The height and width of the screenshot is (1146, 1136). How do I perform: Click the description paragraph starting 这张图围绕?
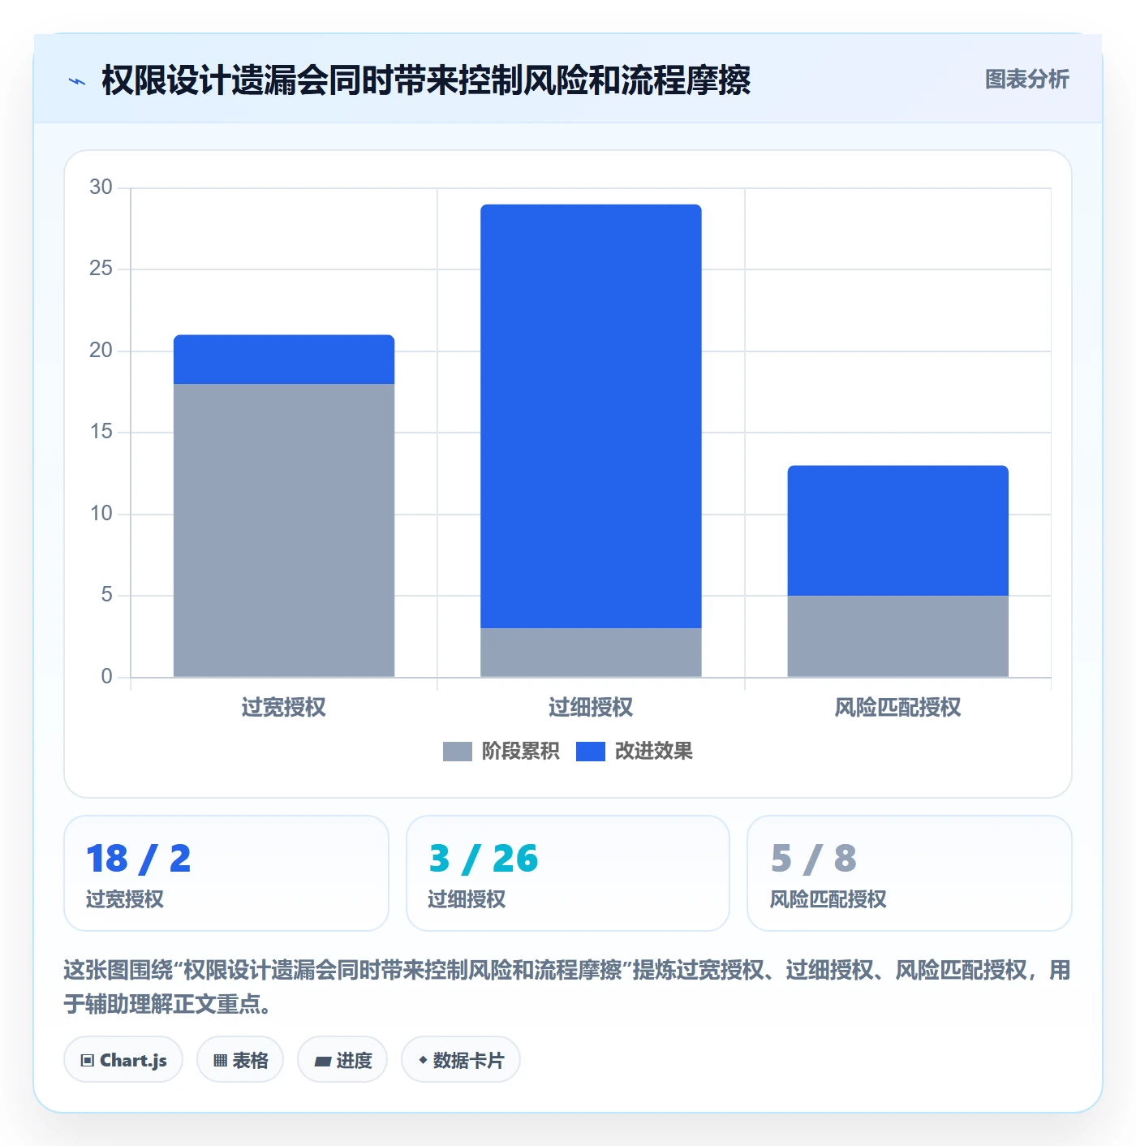point(567,987)
